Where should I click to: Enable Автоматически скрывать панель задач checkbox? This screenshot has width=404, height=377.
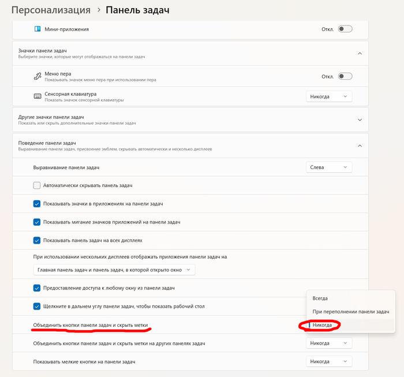pyautogui.click(x=37, y=185)
